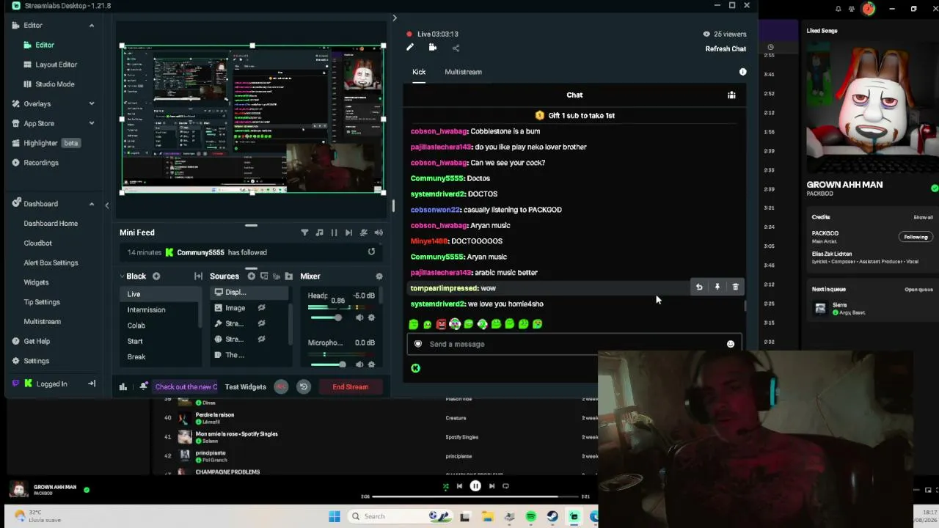Start recording with the REC button

(x=281, y=386)
